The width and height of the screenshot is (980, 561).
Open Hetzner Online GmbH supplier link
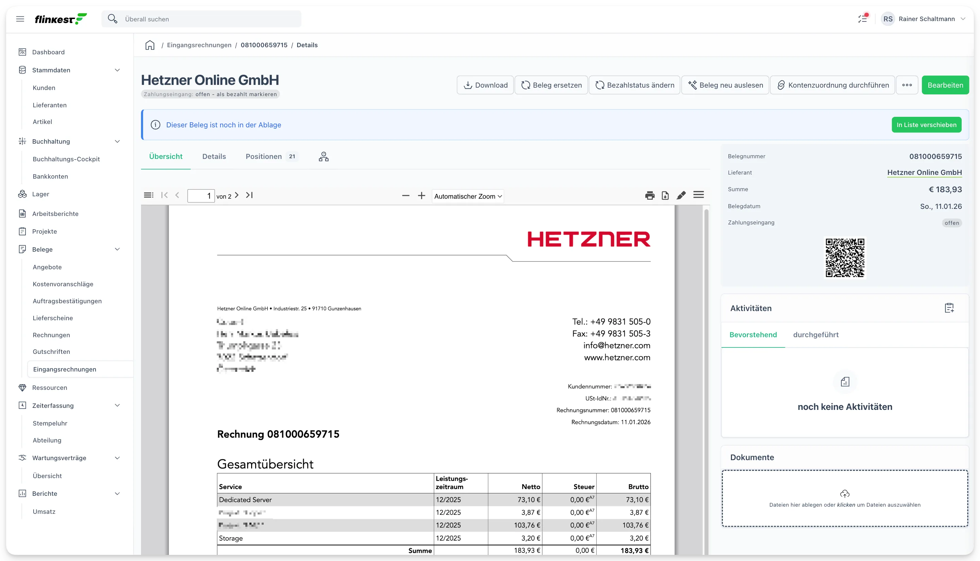coord(924,173)
